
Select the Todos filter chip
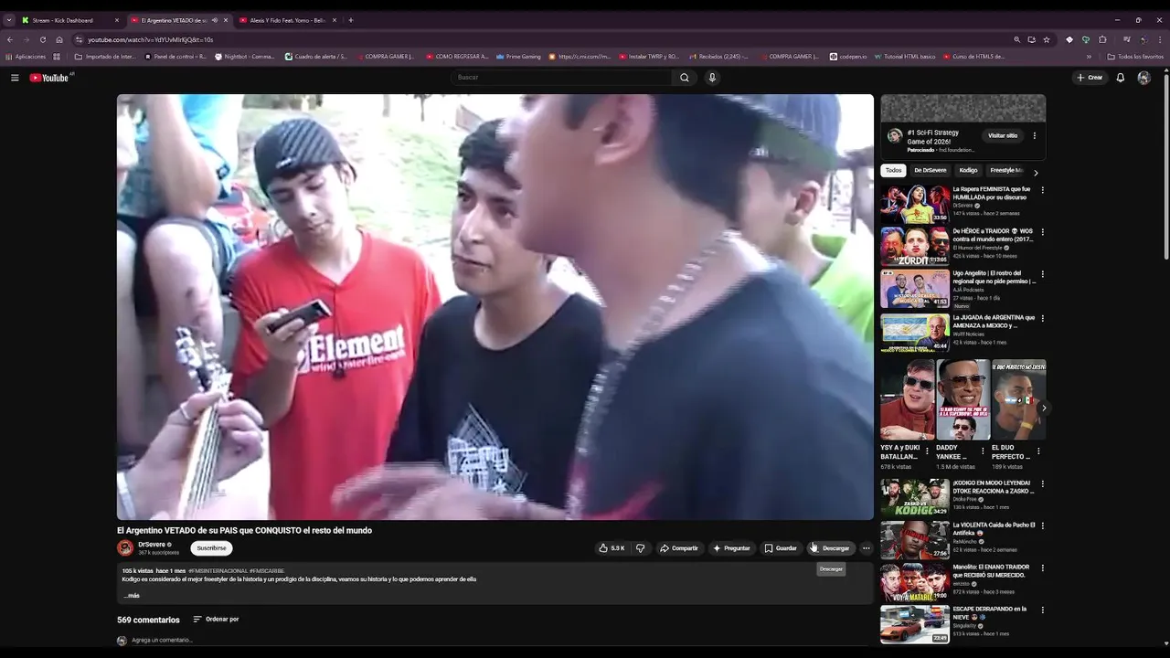[x=893, y=171]
